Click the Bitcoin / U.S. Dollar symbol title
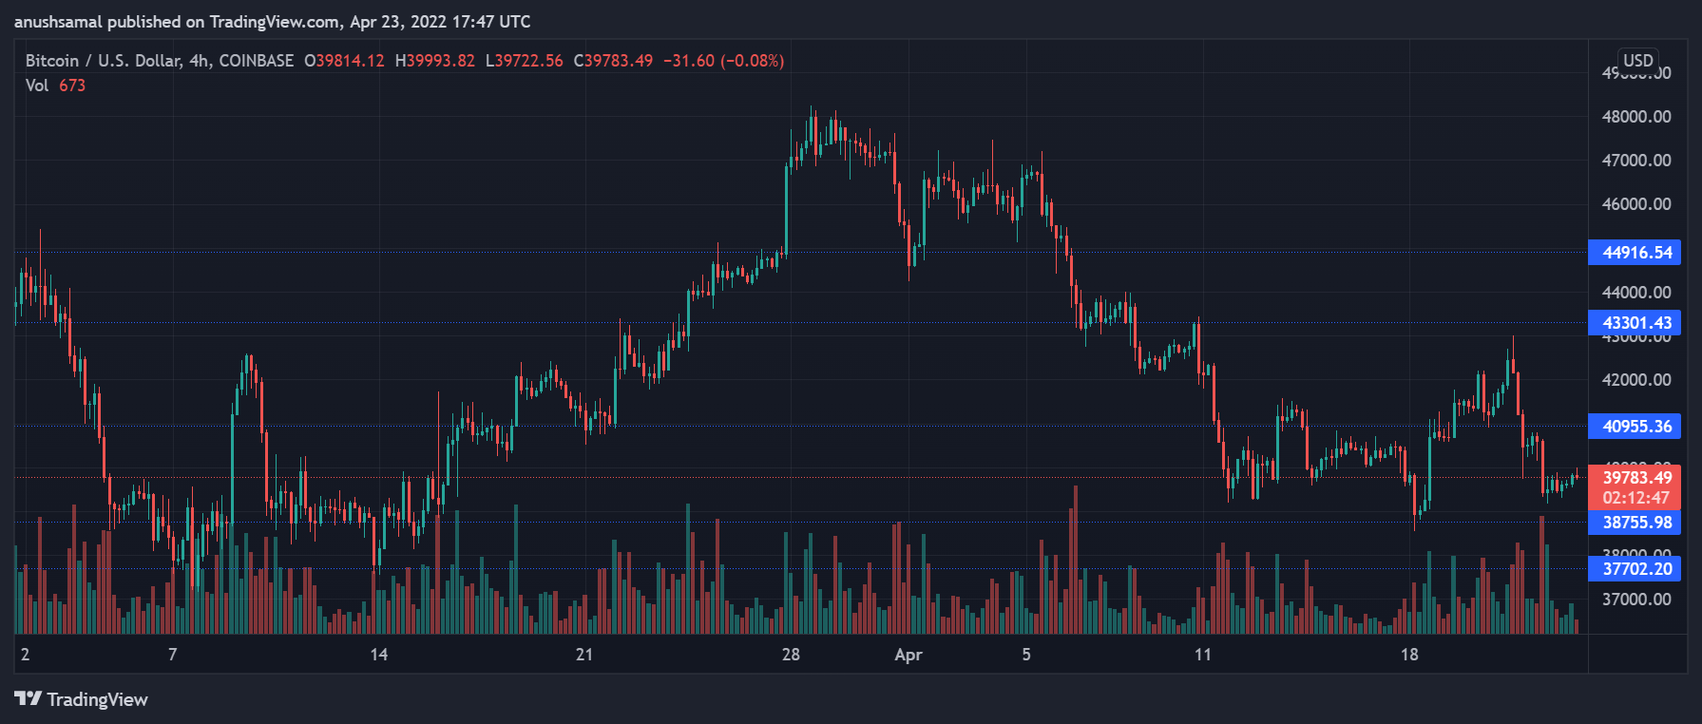 click(x=103, y=61)
